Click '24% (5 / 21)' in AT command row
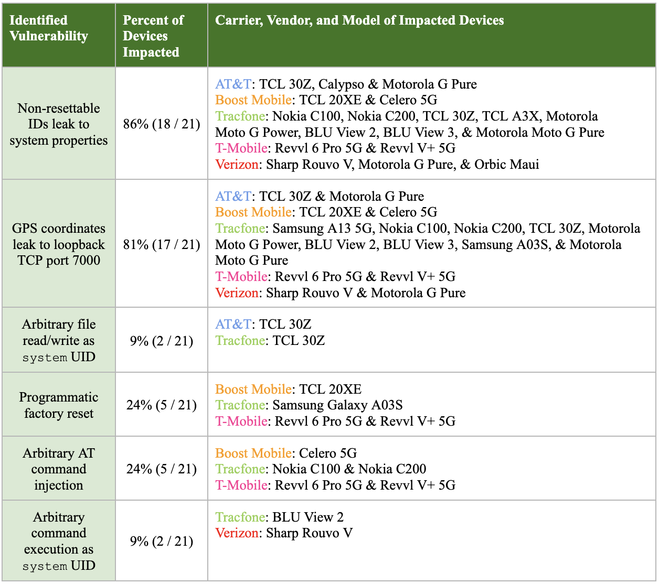 coord(162,469)
